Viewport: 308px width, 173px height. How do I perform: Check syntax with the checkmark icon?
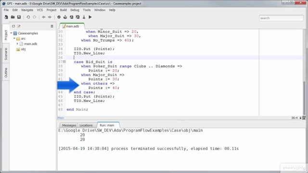coord(59,17)
